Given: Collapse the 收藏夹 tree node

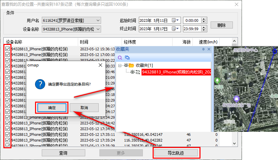Looking at the screenshot, I should 120,65.
